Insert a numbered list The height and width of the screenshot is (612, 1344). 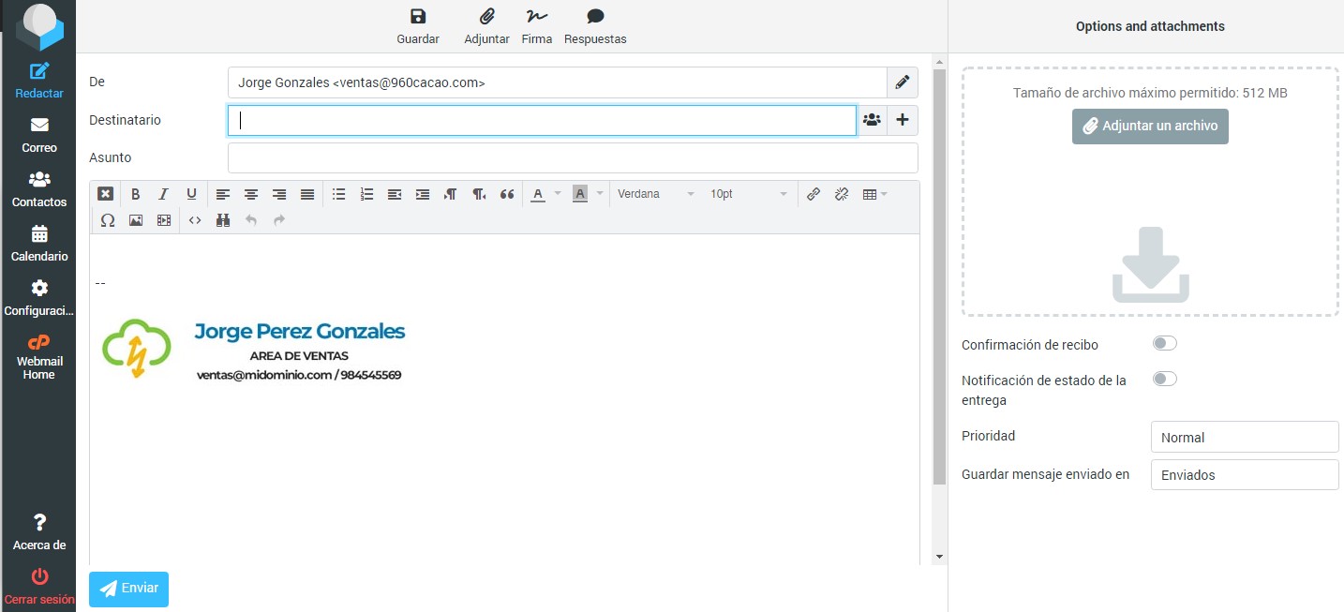tap(367, 194)
